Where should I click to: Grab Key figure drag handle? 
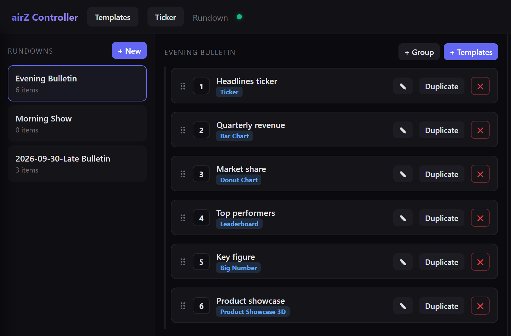point(183,262)
